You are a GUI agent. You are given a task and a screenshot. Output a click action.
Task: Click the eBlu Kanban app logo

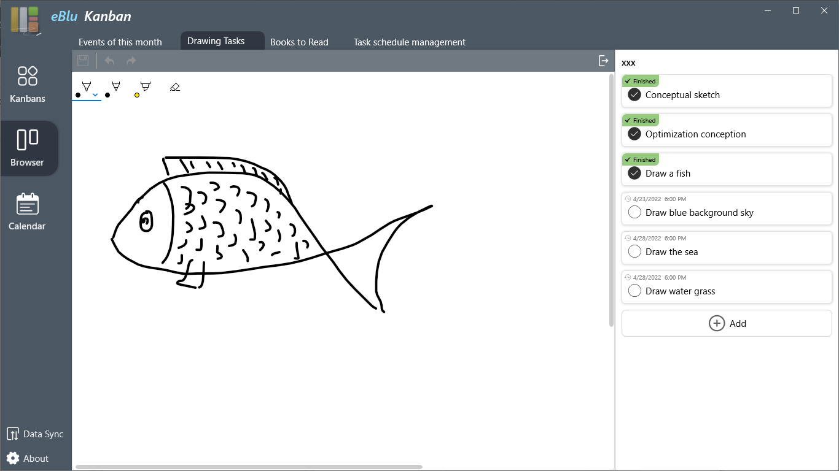pyautogui.click(x=26, y=21)
